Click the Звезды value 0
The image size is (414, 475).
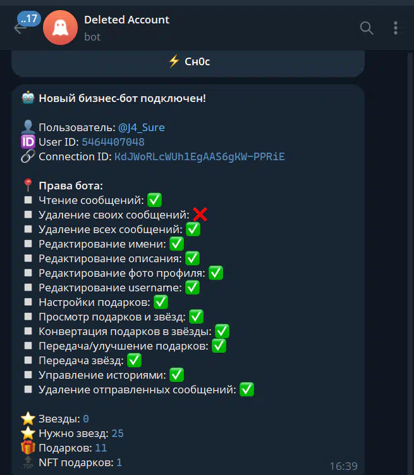(x=86, y=419)
